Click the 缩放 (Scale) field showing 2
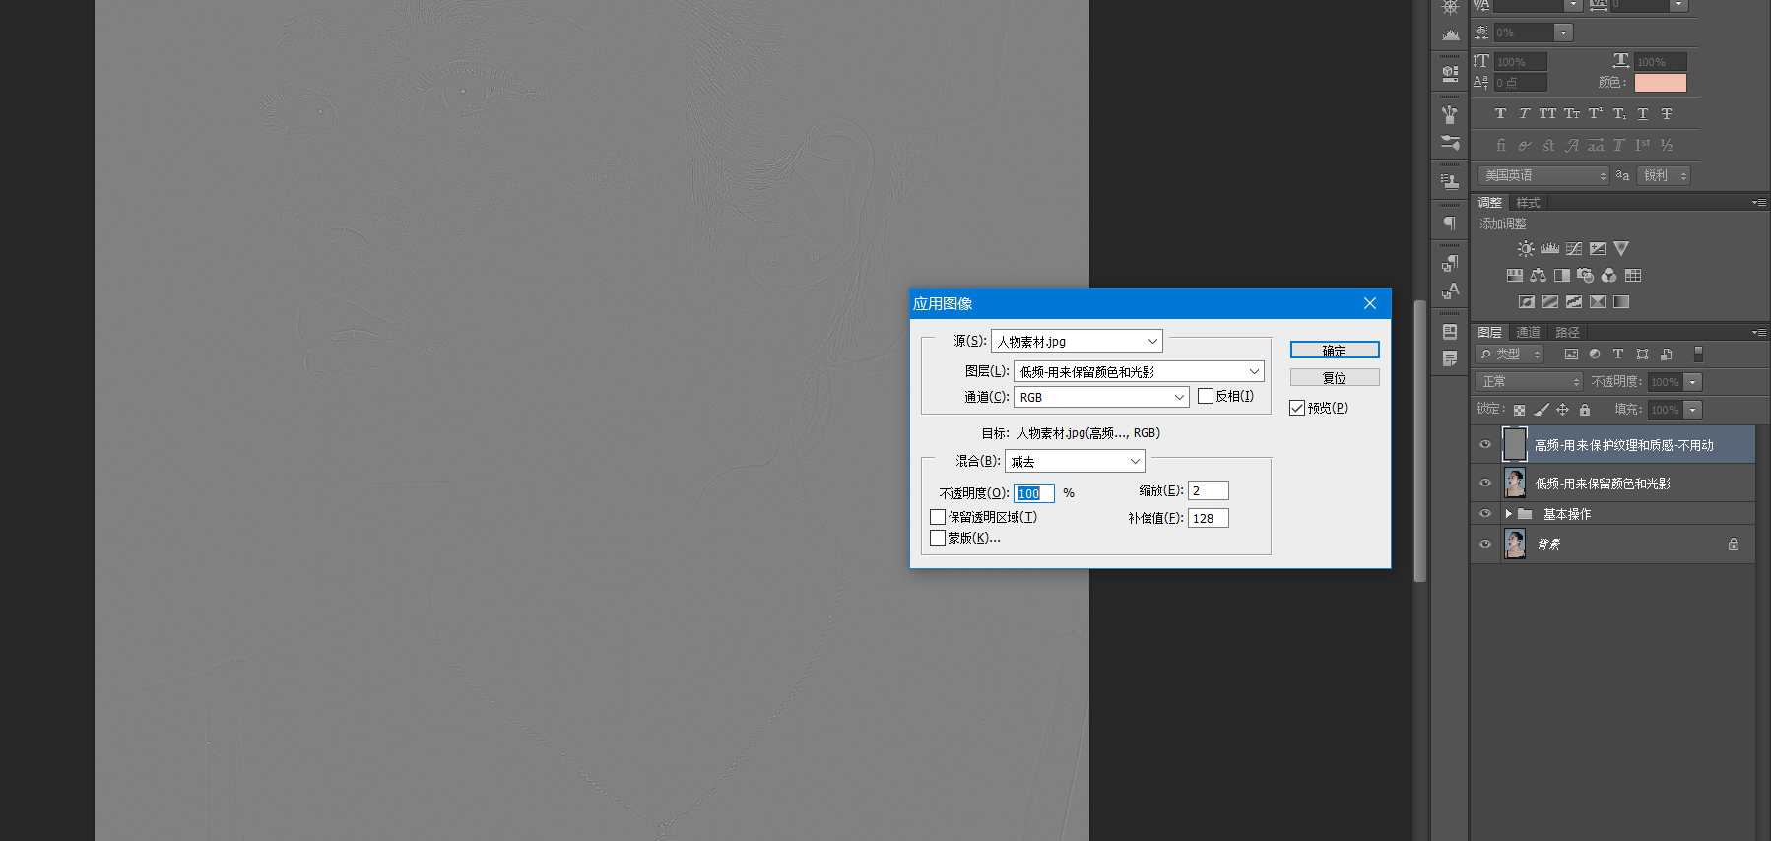Screen dimensions: 1771x841 (1209, 490)
